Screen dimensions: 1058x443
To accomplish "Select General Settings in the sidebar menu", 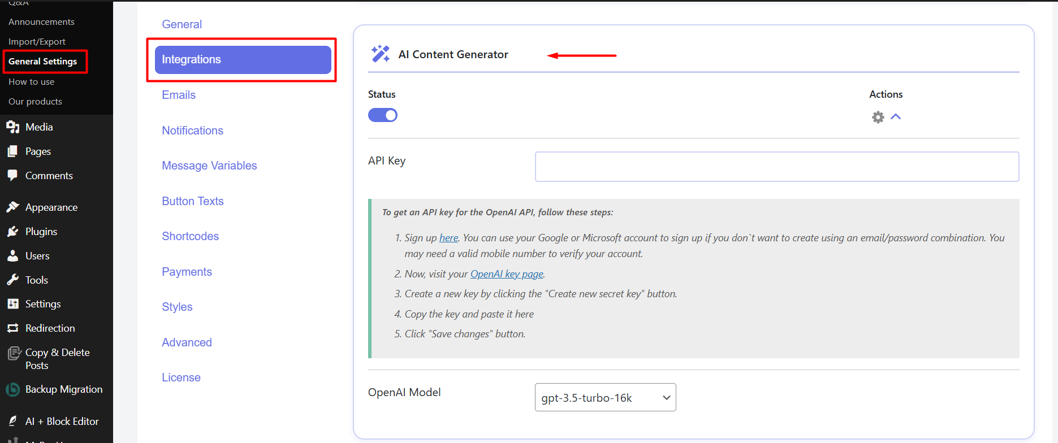I will coord(43,62).
